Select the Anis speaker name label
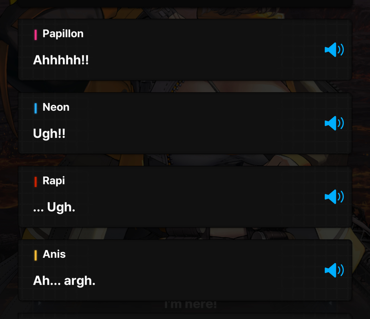Screen dimensions: 370x319 click(x=54, y=254)
